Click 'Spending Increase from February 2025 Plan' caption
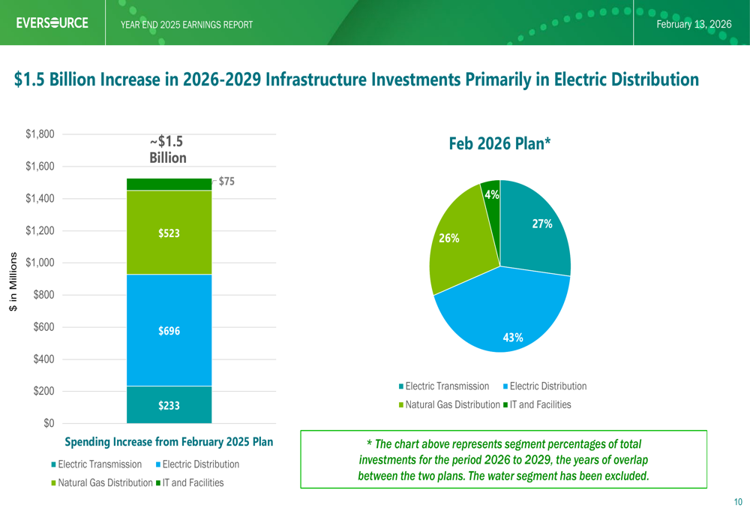This screenshot has height=514, width=750. 169,442
